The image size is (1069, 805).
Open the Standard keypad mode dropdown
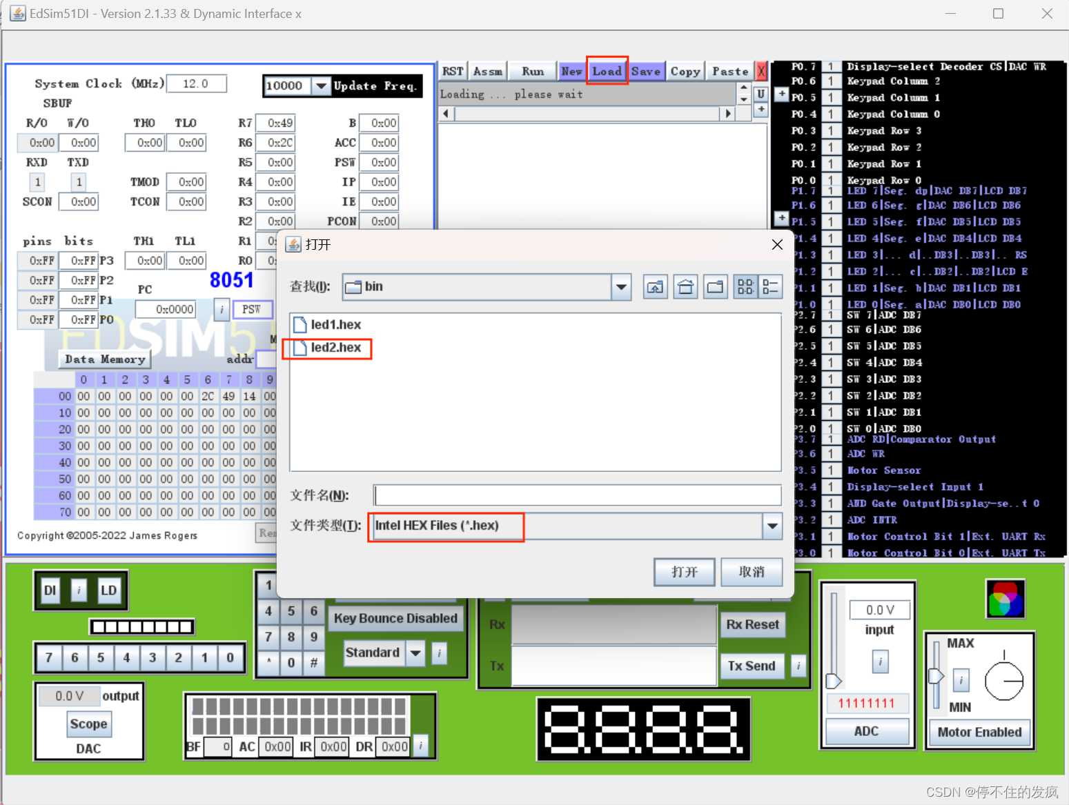click(x=415, y=653)
